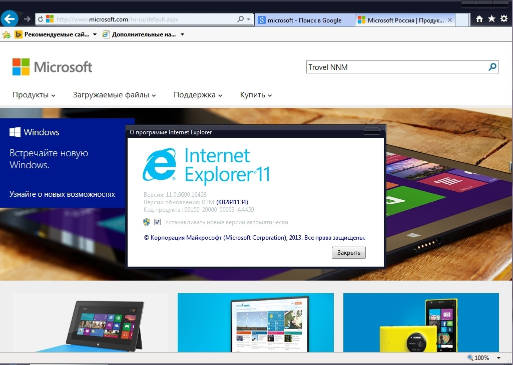Click the 'Встречайте новую Windows.' heading

click(x=49, y=159)
